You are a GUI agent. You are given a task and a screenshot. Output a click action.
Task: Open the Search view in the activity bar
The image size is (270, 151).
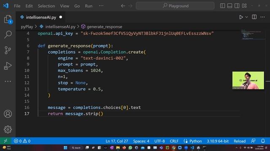(x=8, y=34)
